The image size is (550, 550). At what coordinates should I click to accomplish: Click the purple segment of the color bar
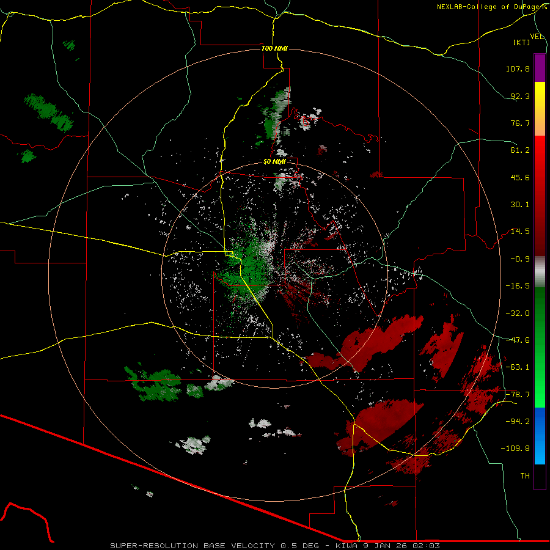[540, 68]
